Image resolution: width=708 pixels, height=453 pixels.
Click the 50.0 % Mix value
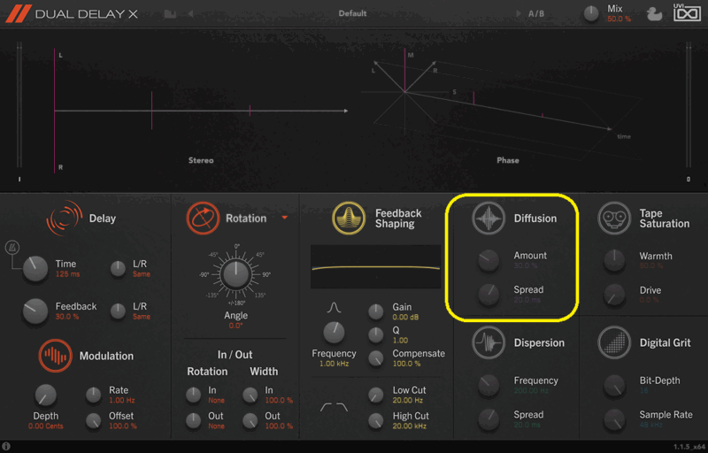(619, 19)
